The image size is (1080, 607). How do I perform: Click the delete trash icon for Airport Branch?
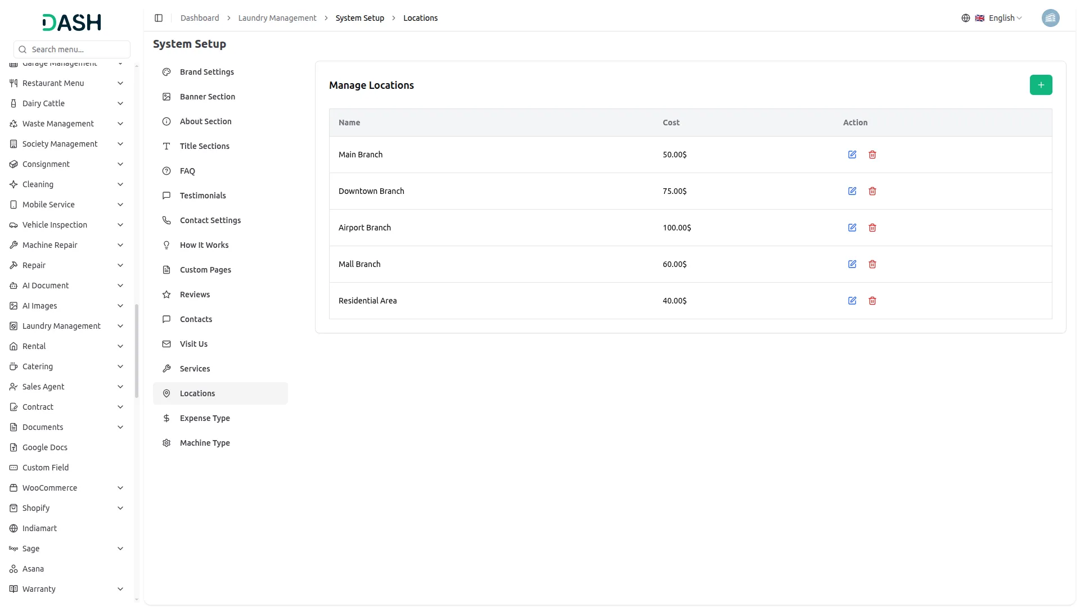(x=872, y=228)
